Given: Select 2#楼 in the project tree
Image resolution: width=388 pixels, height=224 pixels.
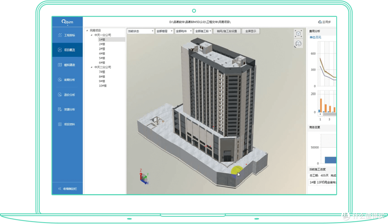Looking at the screenshot, I should 102,44.
